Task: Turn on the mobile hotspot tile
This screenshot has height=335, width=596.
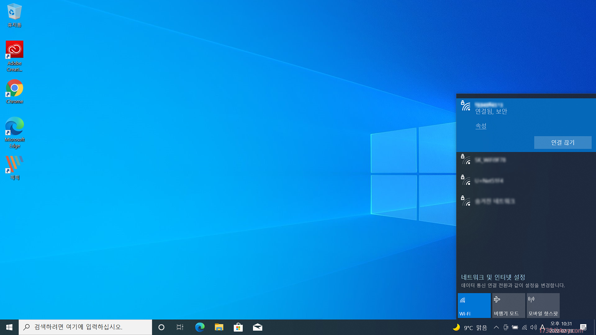Action: pyautogui.click(x=543, y=306)
